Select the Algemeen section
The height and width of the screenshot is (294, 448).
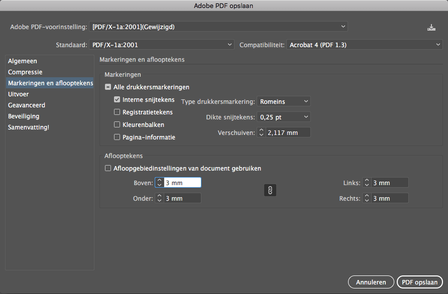pos(49,61)
